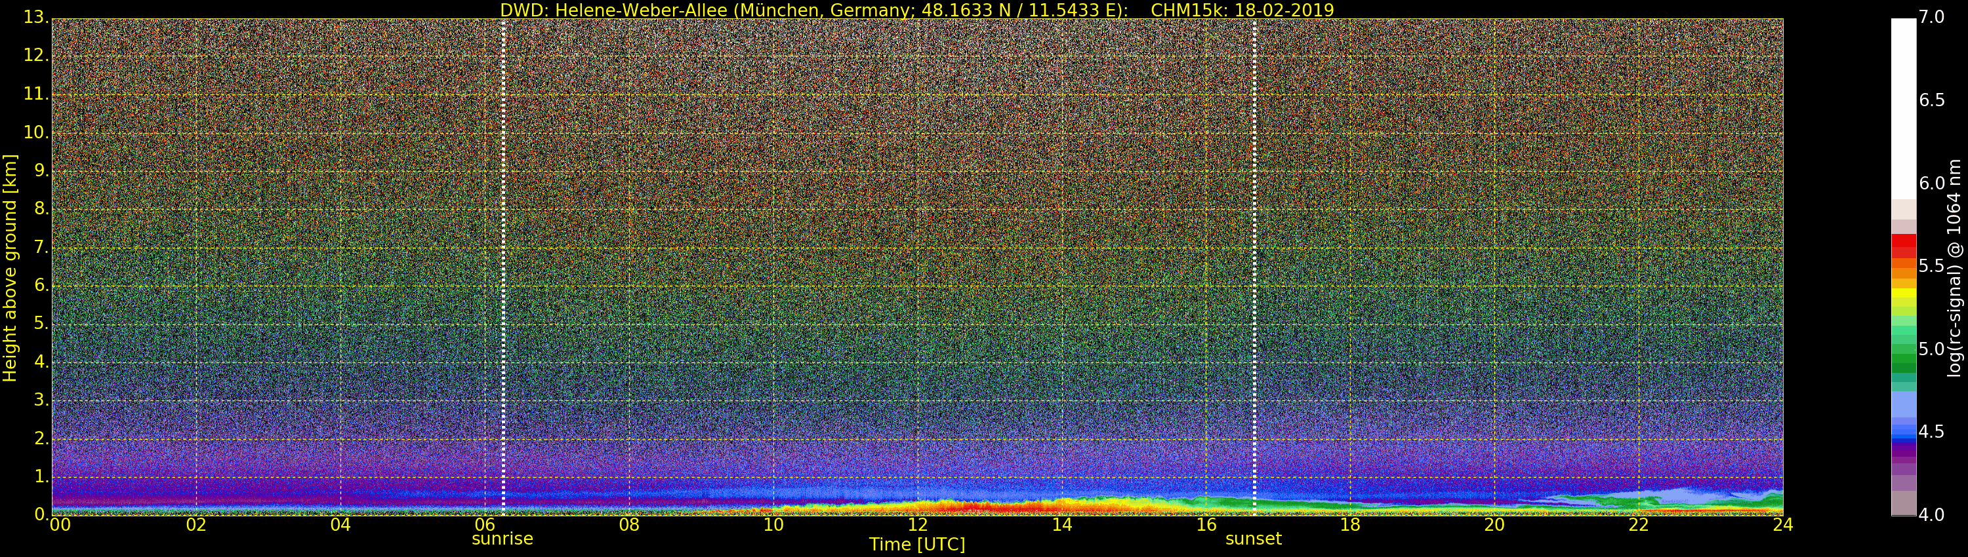Click the '3.' height axis tick label
1968x557 pixels.
[41, 400]
